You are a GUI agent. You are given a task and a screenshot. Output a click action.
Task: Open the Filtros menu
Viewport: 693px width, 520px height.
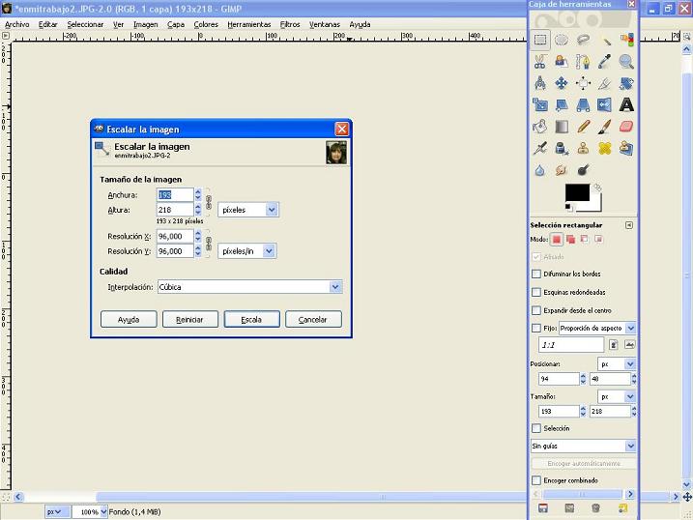(290, 25)
